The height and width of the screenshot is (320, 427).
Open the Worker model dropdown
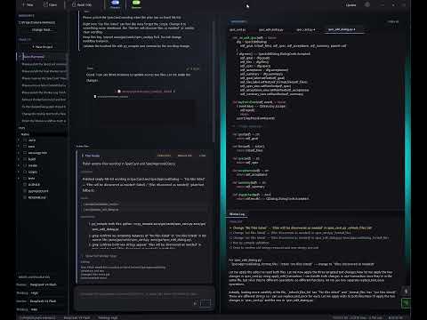pyautogui.click(x=43, y=301)
